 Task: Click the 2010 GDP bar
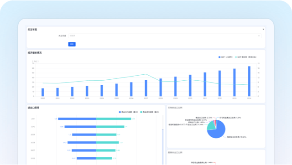click(x=190, y=86)
